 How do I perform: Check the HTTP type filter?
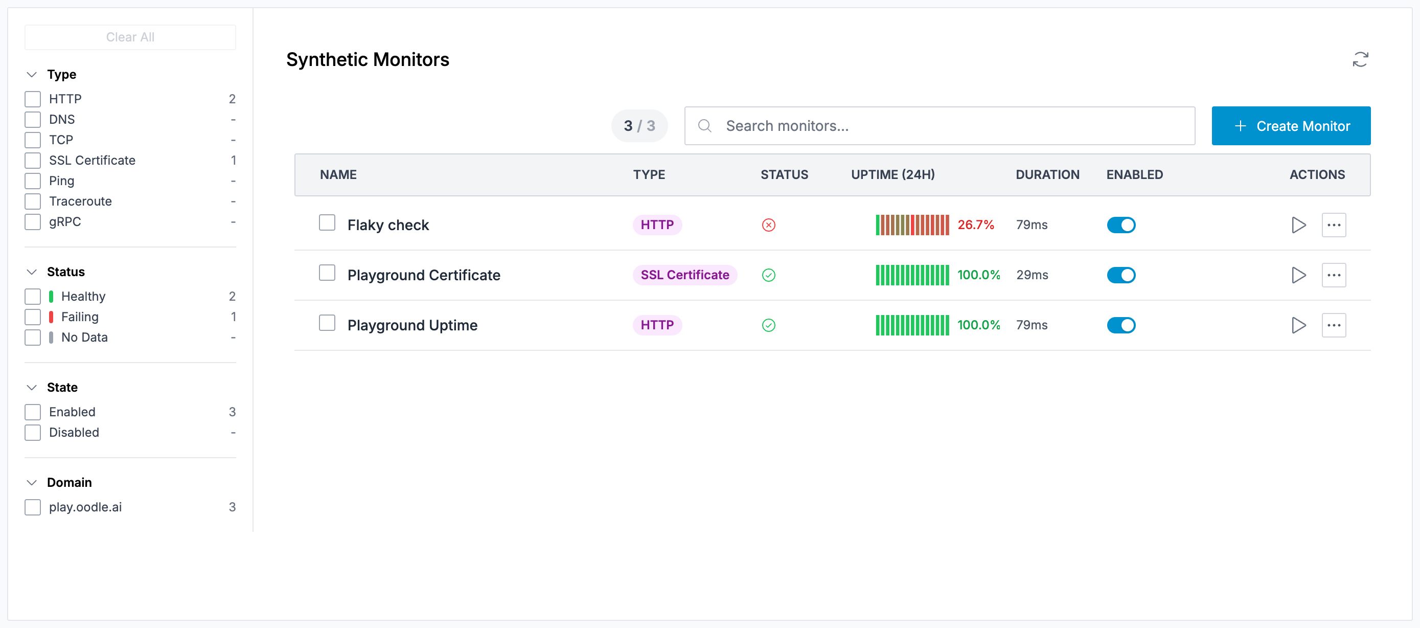(33, 99)
